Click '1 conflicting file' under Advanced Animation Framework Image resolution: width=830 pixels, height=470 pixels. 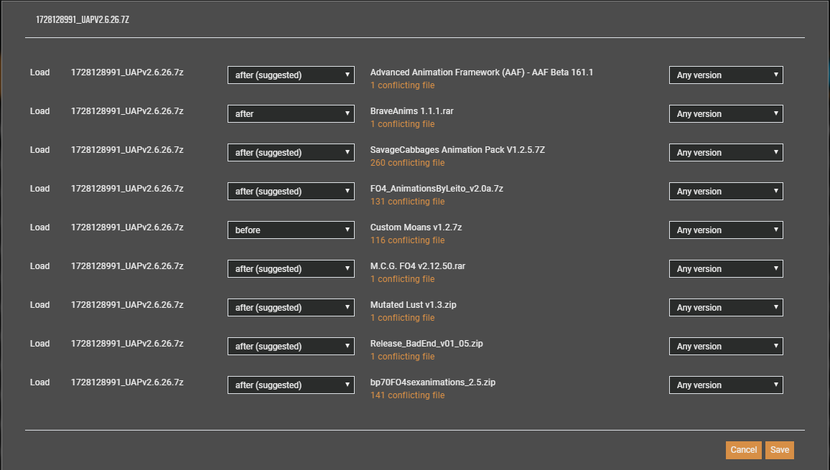pyautogui.click(x=402, y=85)
